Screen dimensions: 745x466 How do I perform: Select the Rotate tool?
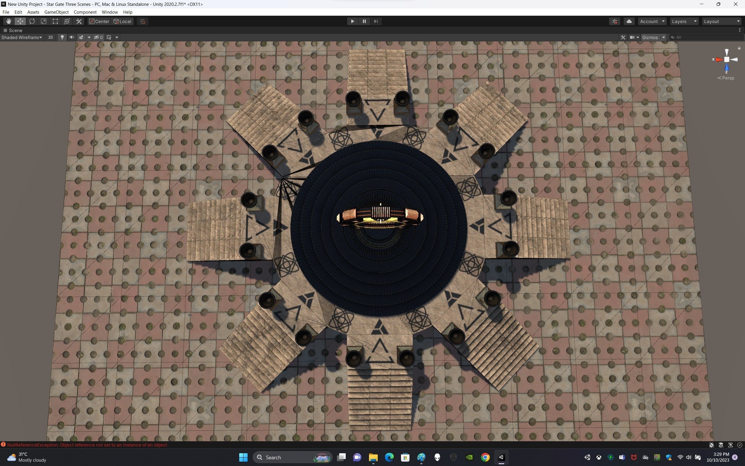[x=32, y=21]
